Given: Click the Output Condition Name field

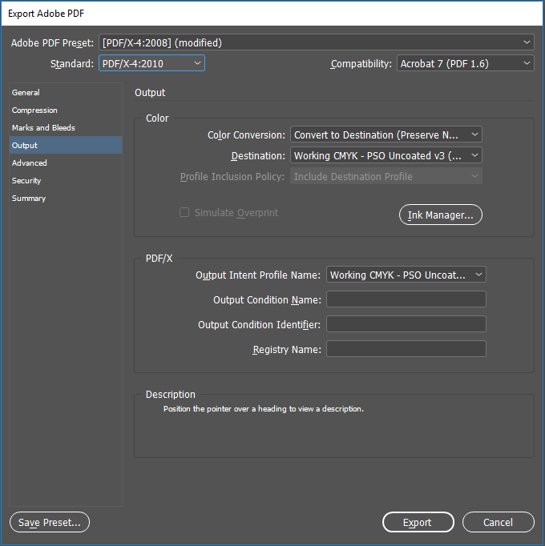Looking at the screenshot, I should 406,299.
